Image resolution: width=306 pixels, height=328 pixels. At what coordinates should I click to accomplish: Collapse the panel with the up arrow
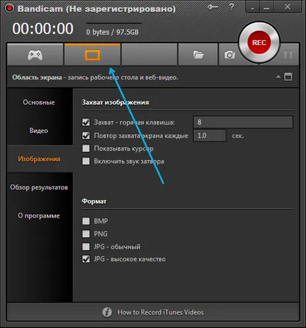(x=279, y=77)
